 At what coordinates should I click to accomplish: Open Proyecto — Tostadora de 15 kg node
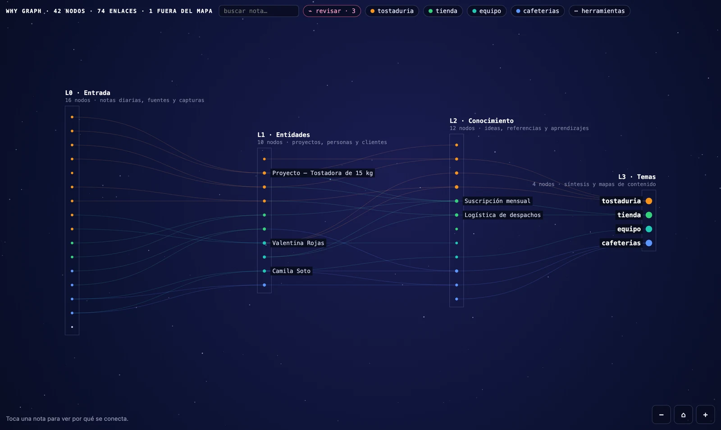(x=322, y=173)
